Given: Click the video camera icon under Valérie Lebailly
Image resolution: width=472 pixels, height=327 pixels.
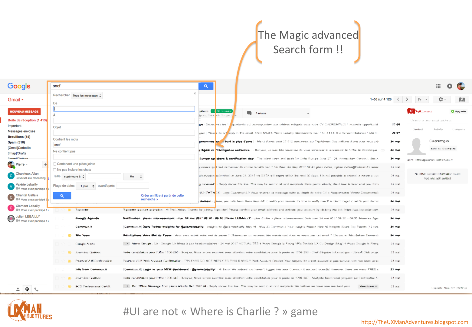Looking at the screenshot, I should [18, 189].
